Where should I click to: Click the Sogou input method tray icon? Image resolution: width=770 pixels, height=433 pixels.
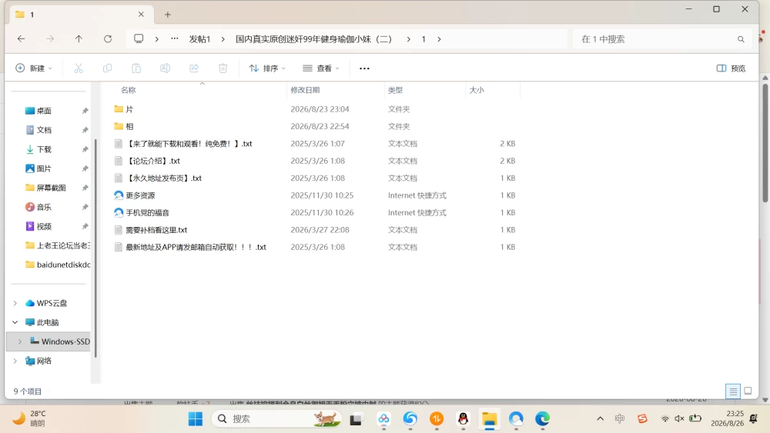coord(642,418)
